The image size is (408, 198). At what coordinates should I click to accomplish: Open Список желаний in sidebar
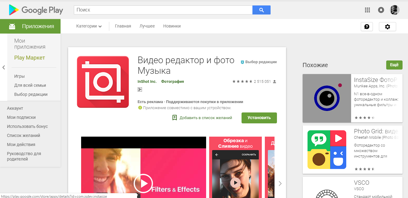pos(24,135)
